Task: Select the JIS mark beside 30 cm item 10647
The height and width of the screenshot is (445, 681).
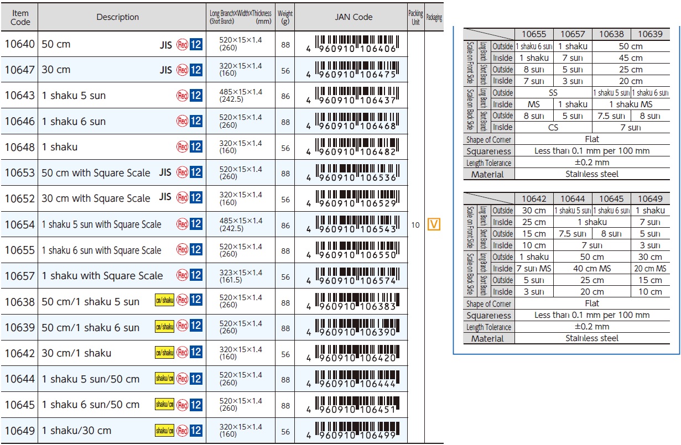Action: 165,70
